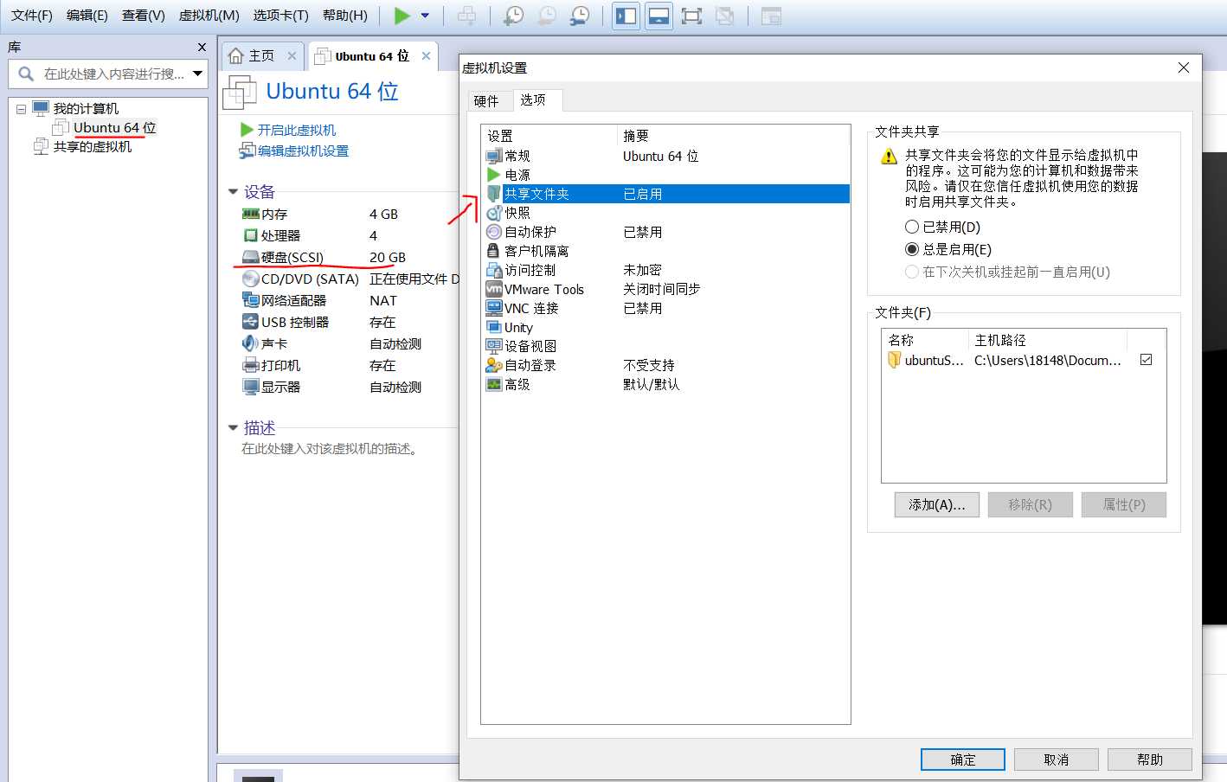Open the library search dropdown arrow
This screenshot has width=1227, height=782.
point(197,74)
